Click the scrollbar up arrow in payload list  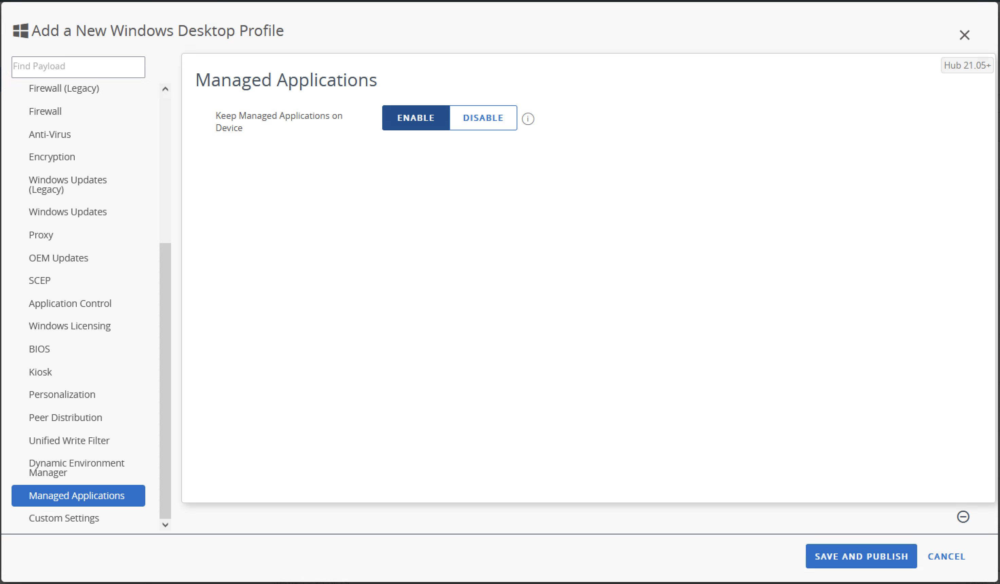pyautogui.click(x=165, y=89)
